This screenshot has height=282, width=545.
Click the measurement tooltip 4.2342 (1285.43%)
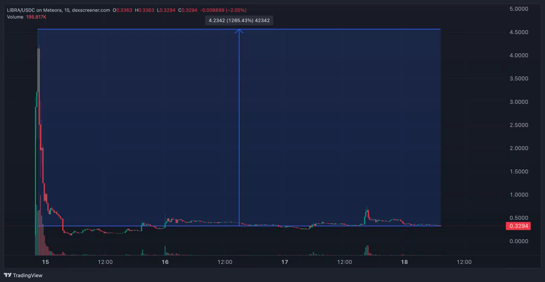pos(239,20)
